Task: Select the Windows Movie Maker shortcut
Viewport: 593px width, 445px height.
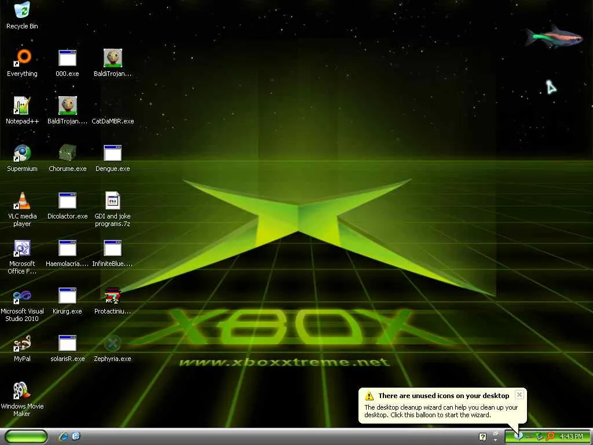Action: coord(22,391)
